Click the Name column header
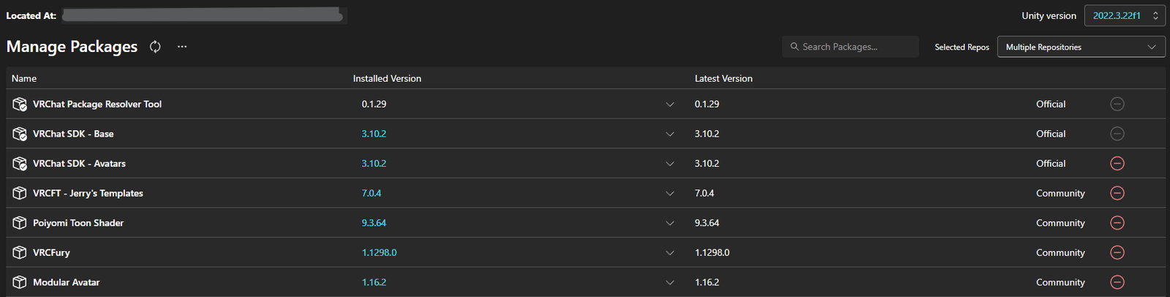Screen dimensions: 1170x297 pos(24,78)
